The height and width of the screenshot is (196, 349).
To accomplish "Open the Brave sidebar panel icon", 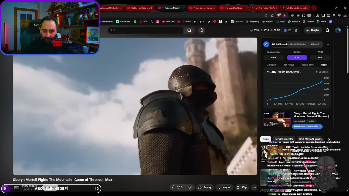I will 323,15.
